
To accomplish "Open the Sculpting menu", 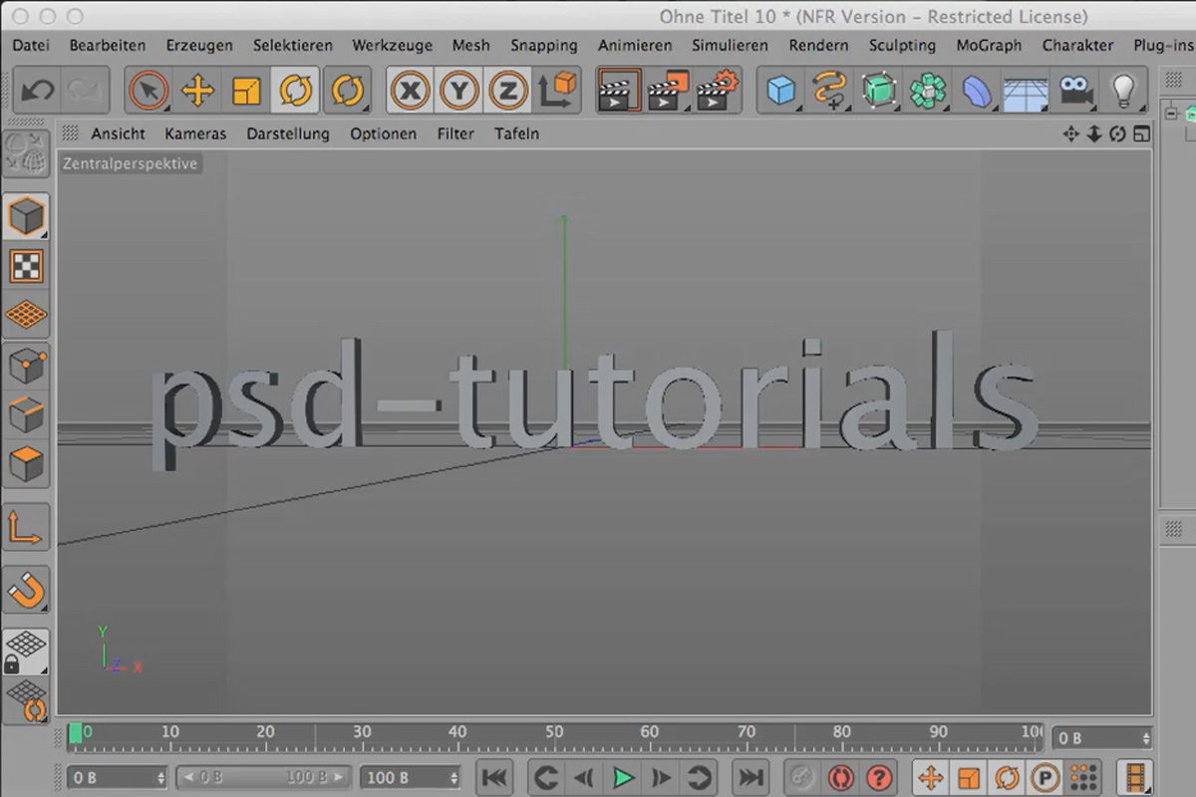I will [902, 45].
